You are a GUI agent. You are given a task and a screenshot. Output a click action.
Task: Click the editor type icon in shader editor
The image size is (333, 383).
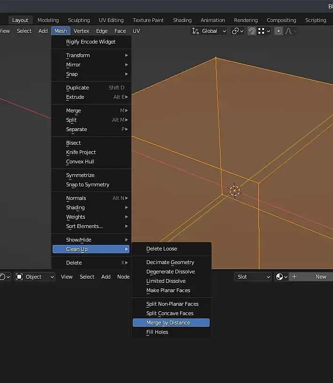(x=4, y=277)
